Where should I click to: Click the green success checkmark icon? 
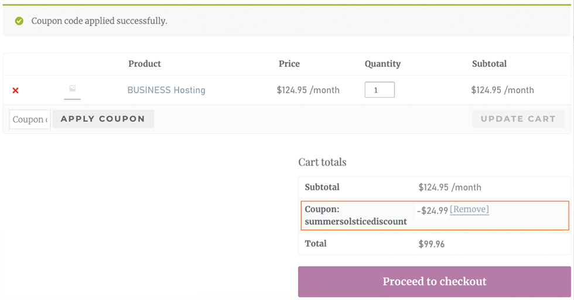click(19, 21)
